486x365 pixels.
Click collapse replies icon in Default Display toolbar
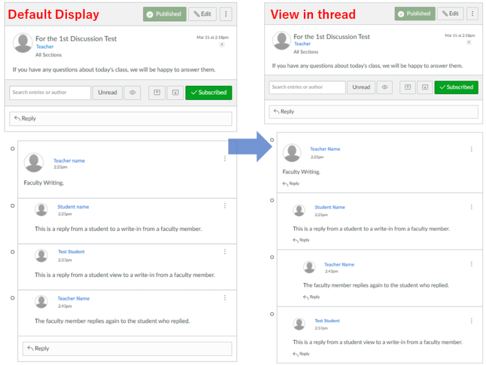[x=157, y=92]
